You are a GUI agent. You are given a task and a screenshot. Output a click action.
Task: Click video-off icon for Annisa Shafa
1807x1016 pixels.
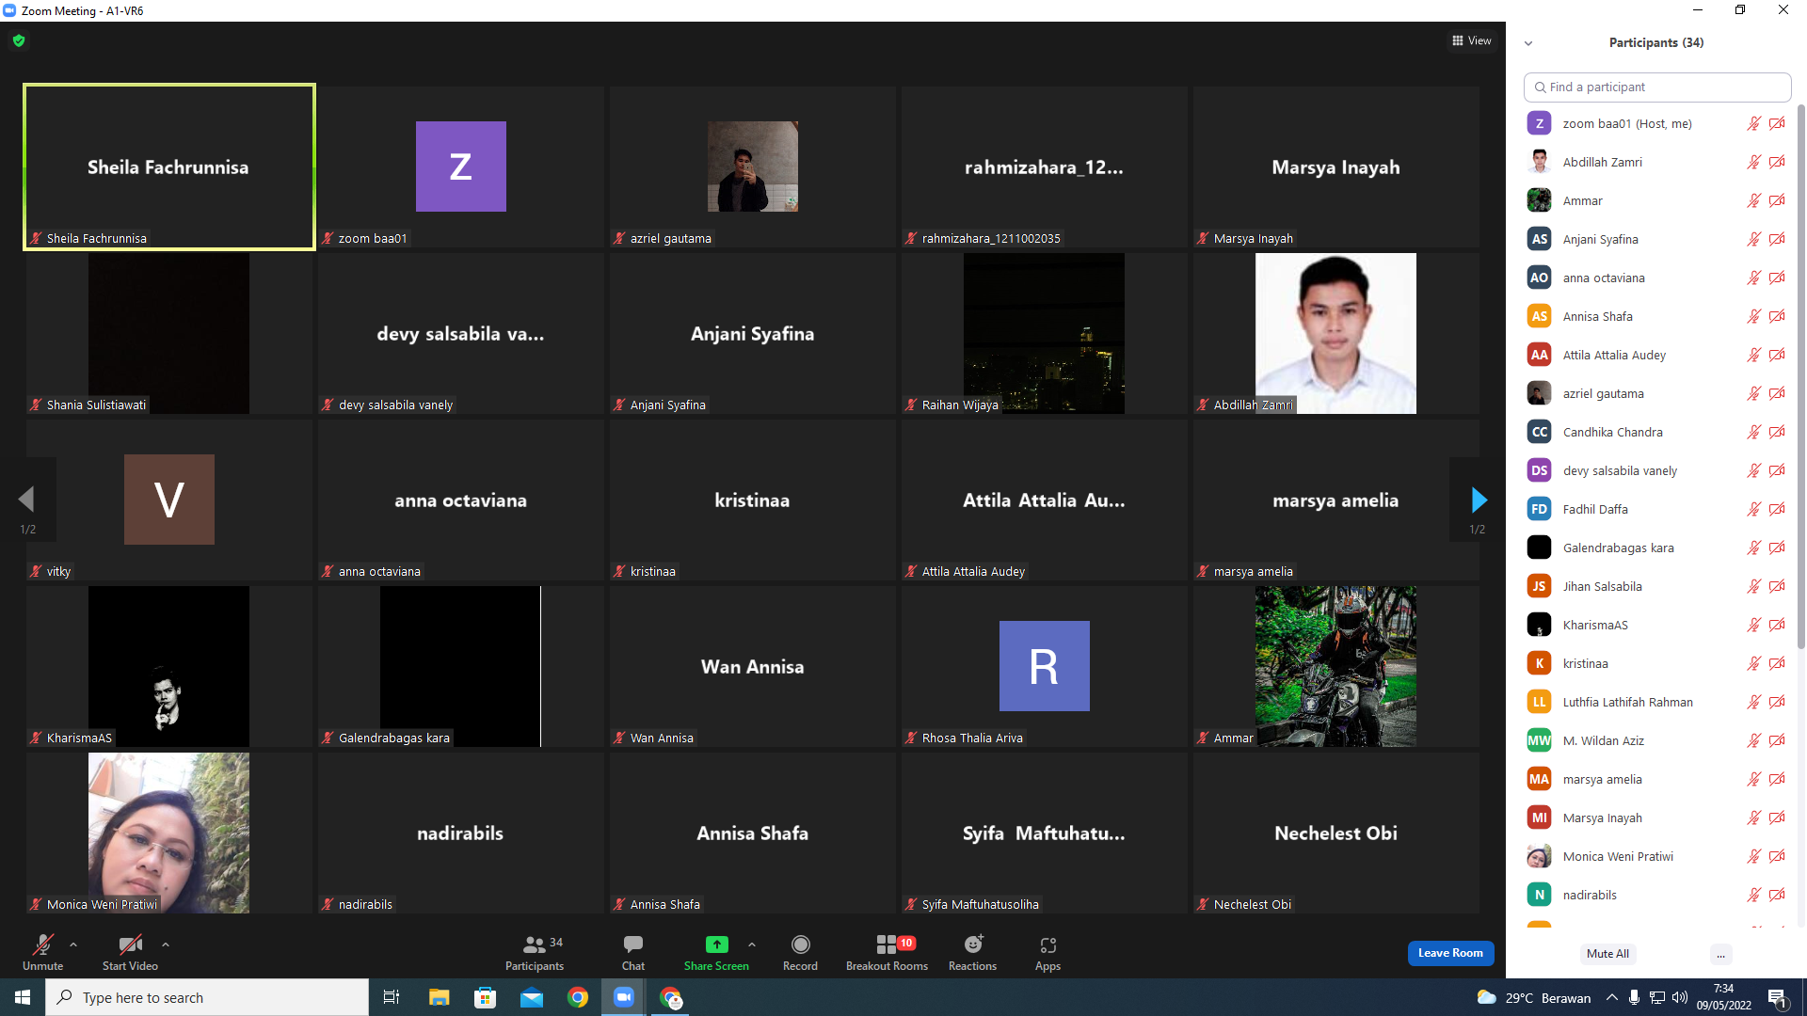click(x=1777, y=316)
